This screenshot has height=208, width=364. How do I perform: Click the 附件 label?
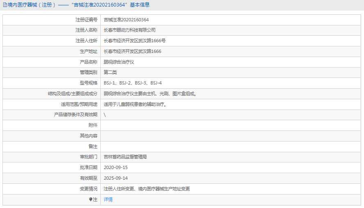[x=93, y=126]
